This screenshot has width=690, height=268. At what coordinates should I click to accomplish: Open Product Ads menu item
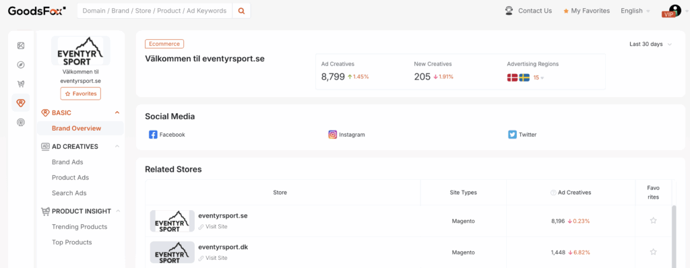coord(70,177)
